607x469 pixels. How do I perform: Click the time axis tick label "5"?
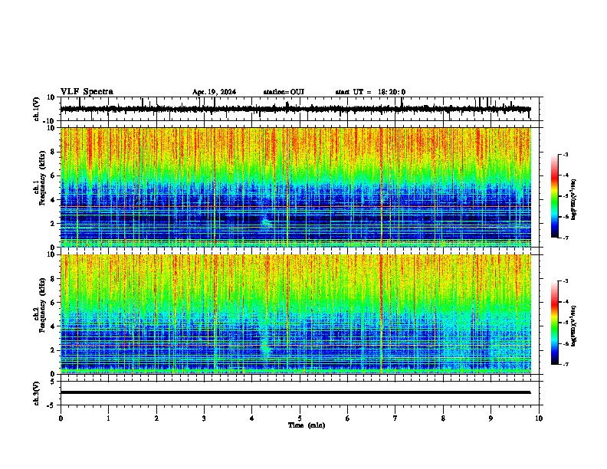(300, 418)
